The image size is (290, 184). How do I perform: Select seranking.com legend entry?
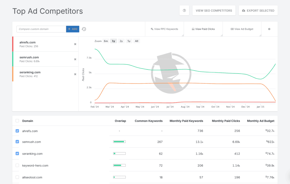tap(45, 74)
